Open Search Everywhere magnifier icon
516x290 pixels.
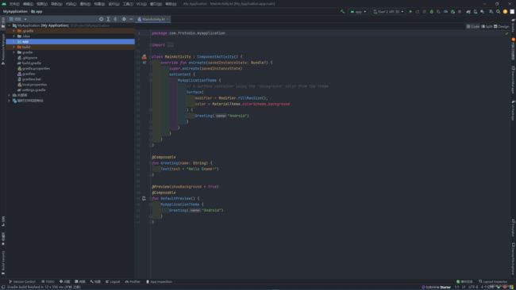pyautogui.click(x=499, y=12)
